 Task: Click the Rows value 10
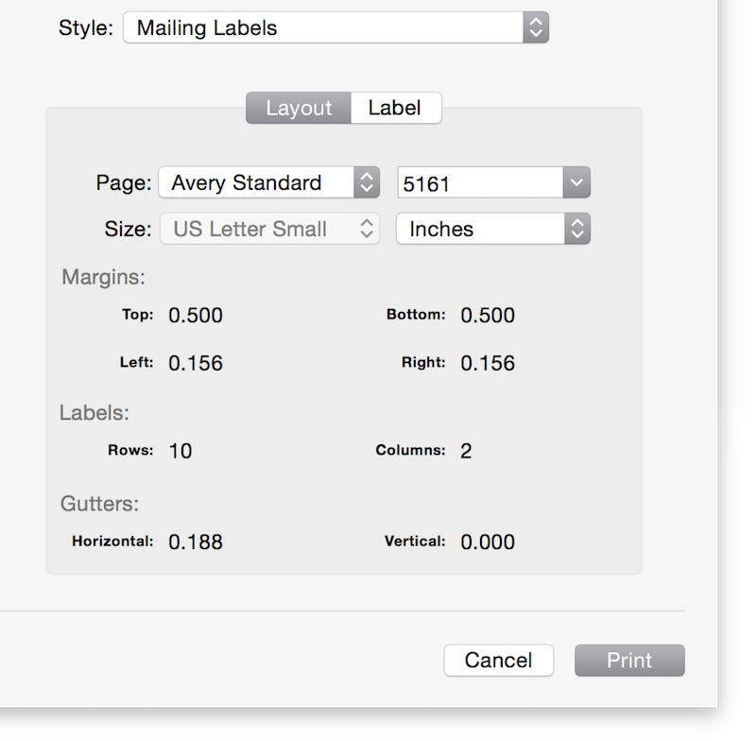180,451
